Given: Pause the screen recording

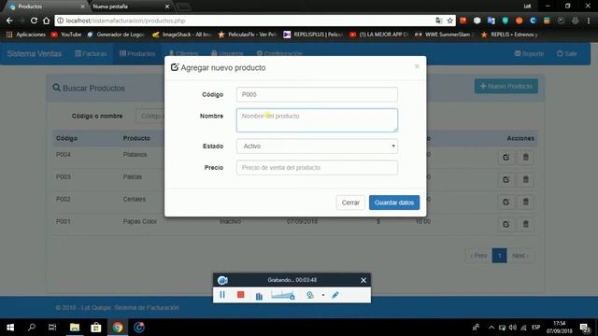Looking at the screenshot, I should click(222, 295).
